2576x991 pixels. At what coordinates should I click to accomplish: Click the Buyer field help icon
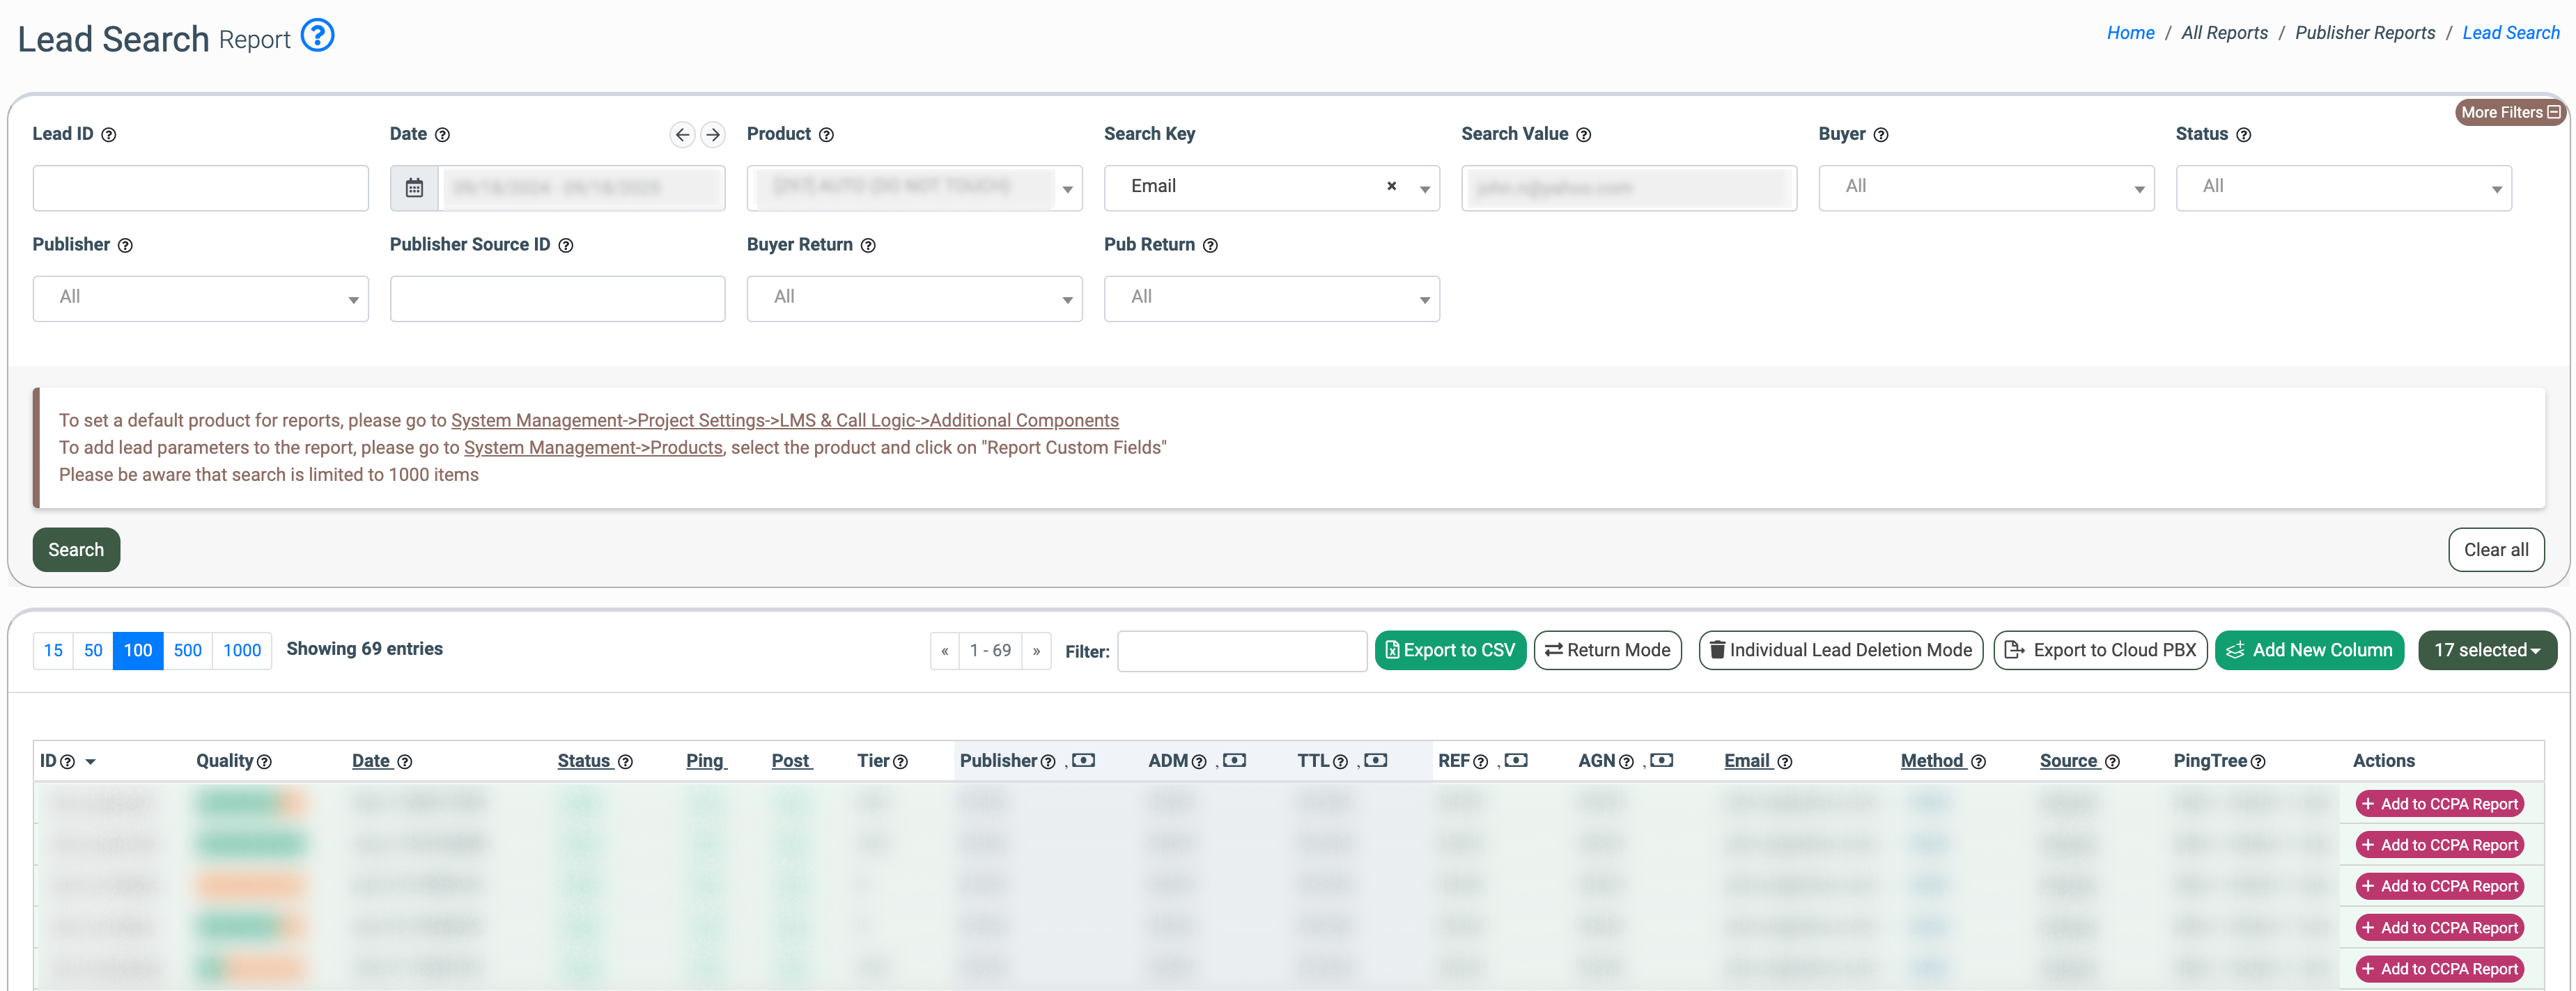1880,135
